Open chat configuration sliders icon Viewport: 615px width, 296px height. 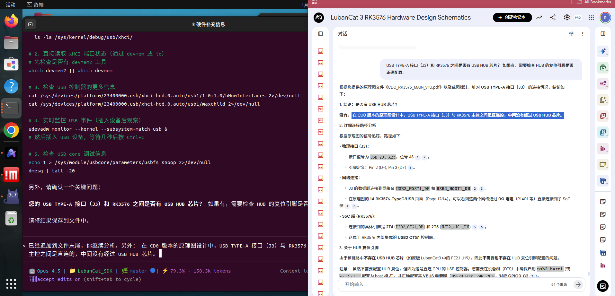[571, 34]
